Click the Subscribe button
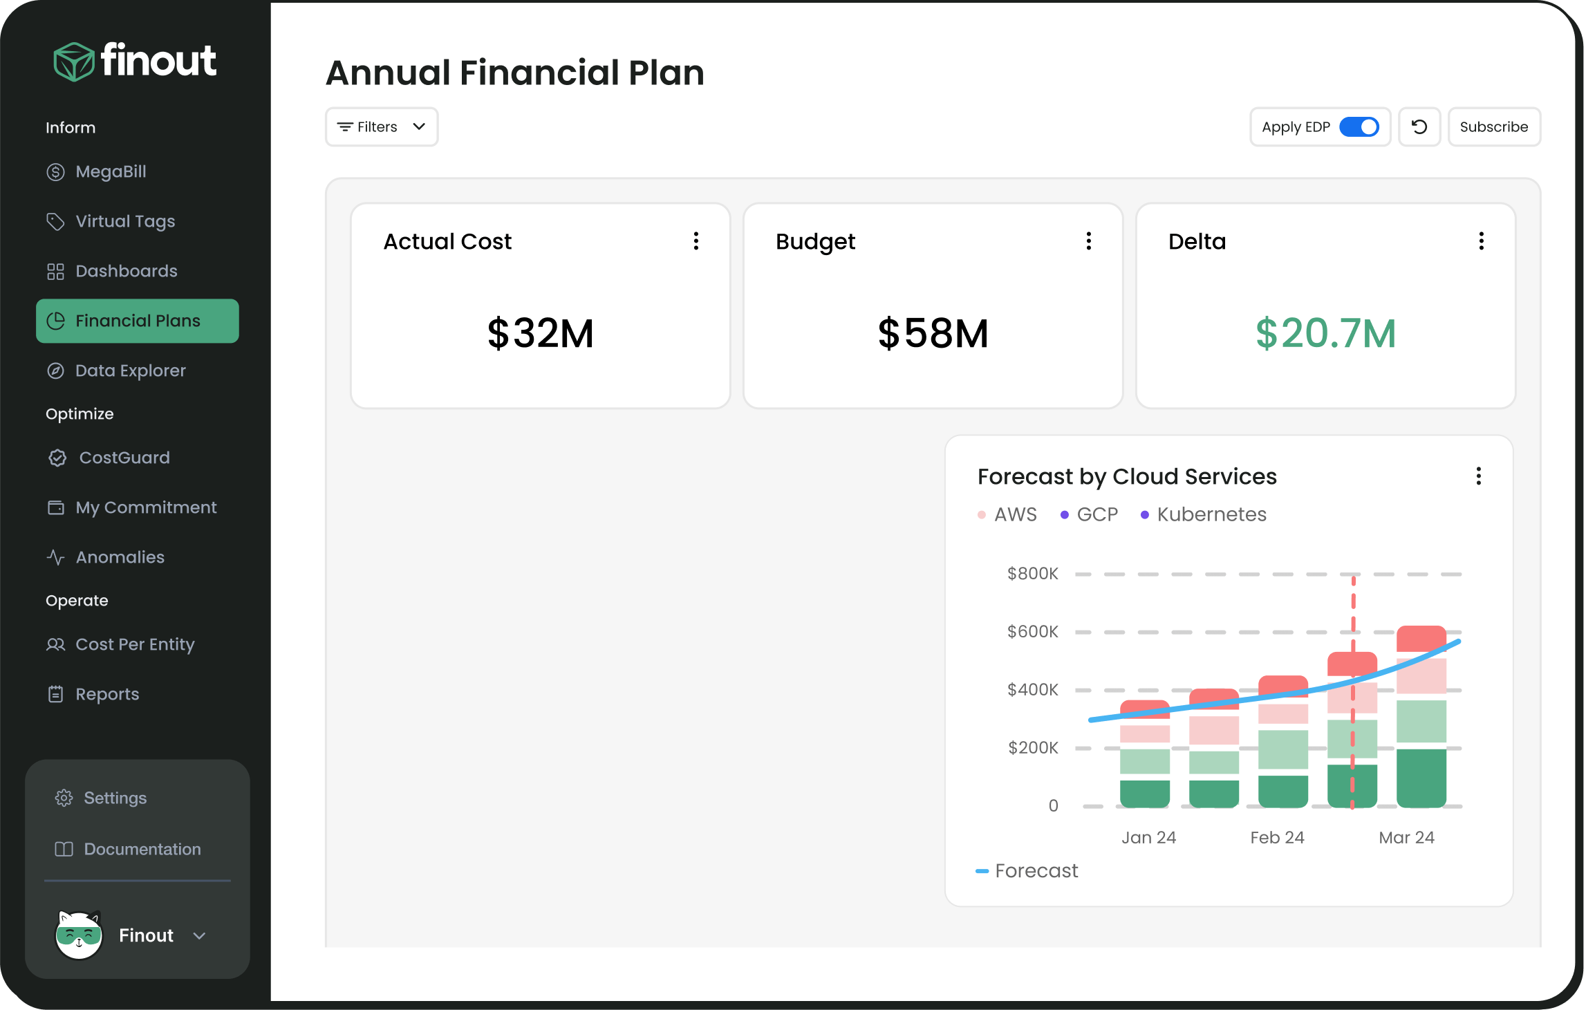The width and height of the screenshot is (1586, 1010). (x=1493, y=126)
